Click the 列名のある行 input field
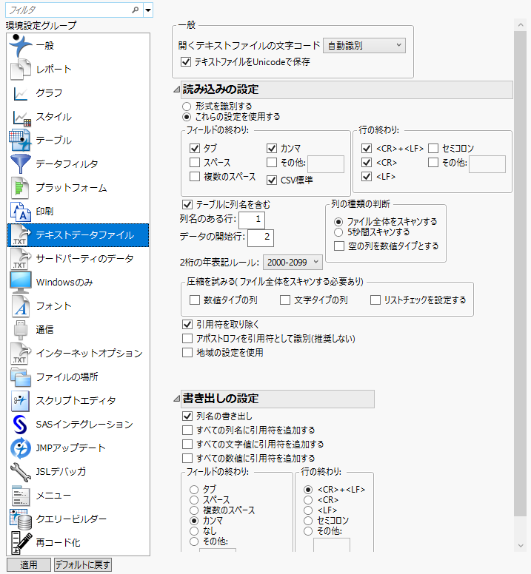 pyautogui.click(x=251, y=219)
